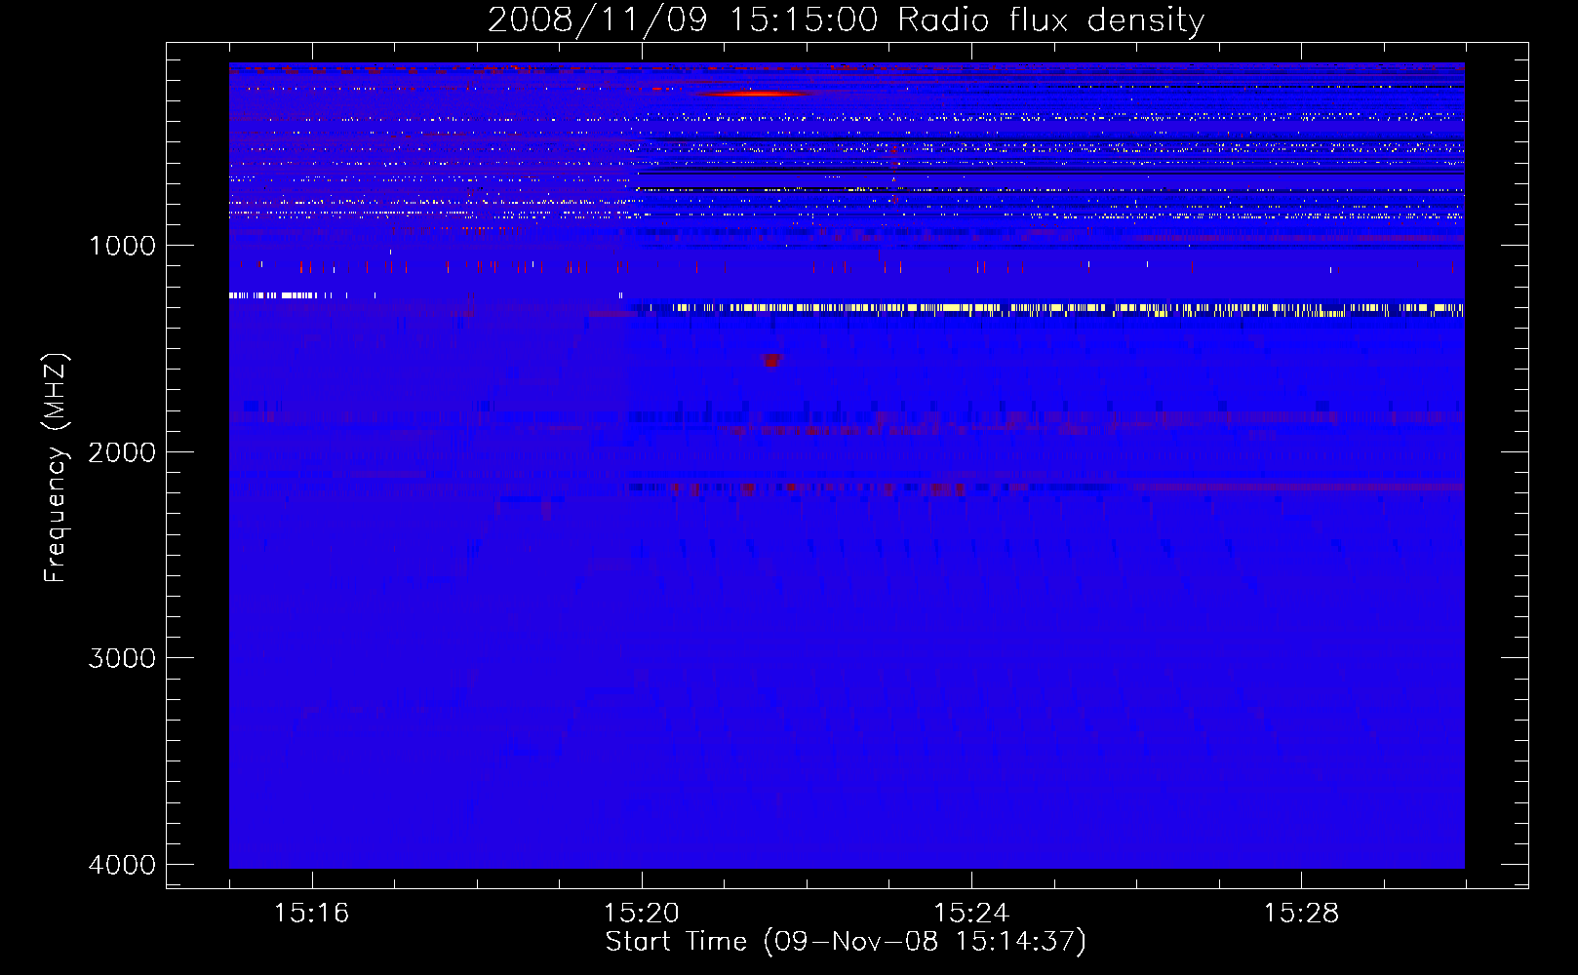Click the 3000 frequency tick label
1578x975 pixels.
pyautogui.click(x=122, y=658)
